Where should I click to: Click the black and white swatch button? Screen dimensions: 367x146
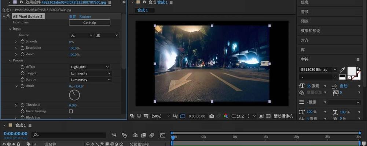pyautogui.click(x=342, y=77)
